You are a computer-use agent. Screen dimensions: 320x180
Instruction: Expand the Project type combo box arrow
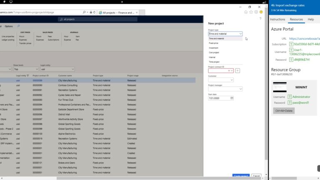point(240,34)
